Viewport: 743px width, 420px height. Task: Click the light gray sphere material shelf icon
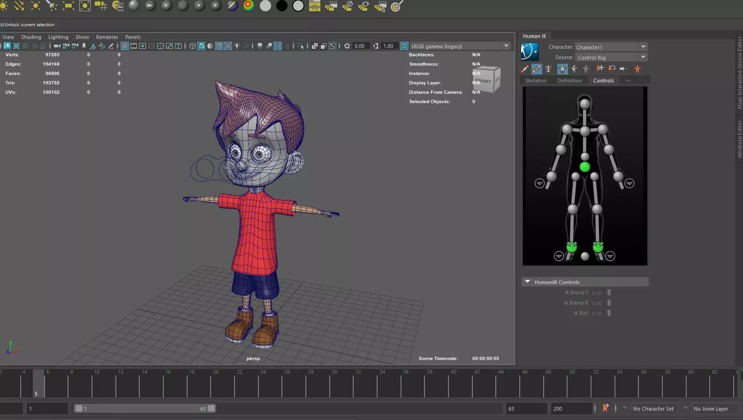tap(265, 6)
